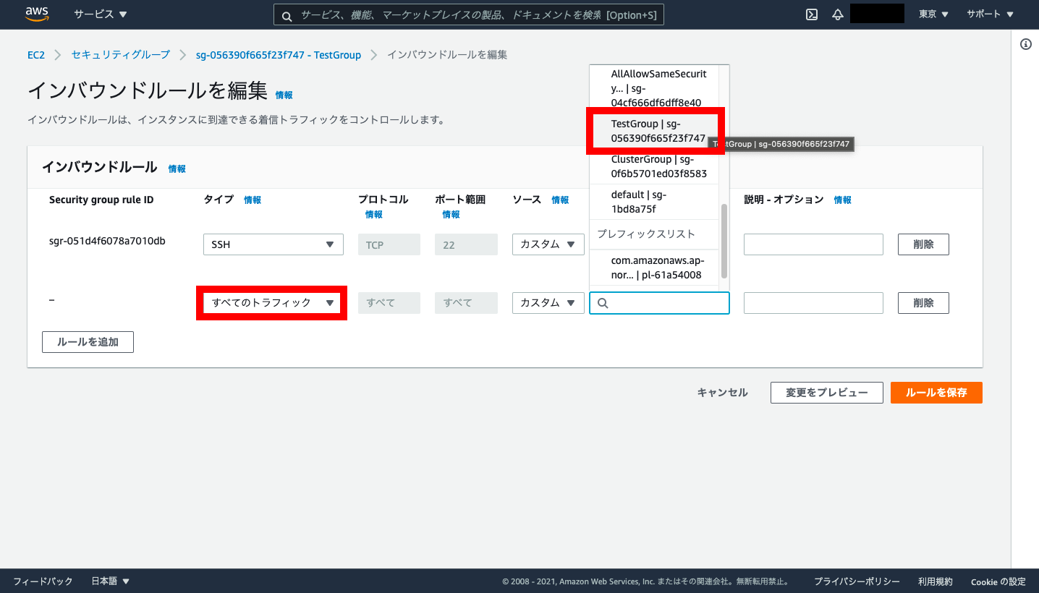Click ルールを追加 button
The image size is (1039, 593).
point(88,342)
